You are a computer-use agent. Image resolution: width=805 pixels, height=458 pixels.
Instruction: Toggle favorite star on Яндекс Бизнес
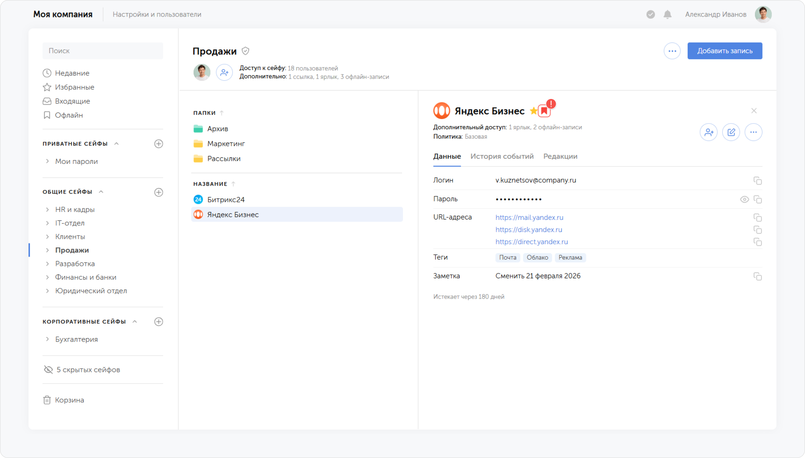click(533, 111)
